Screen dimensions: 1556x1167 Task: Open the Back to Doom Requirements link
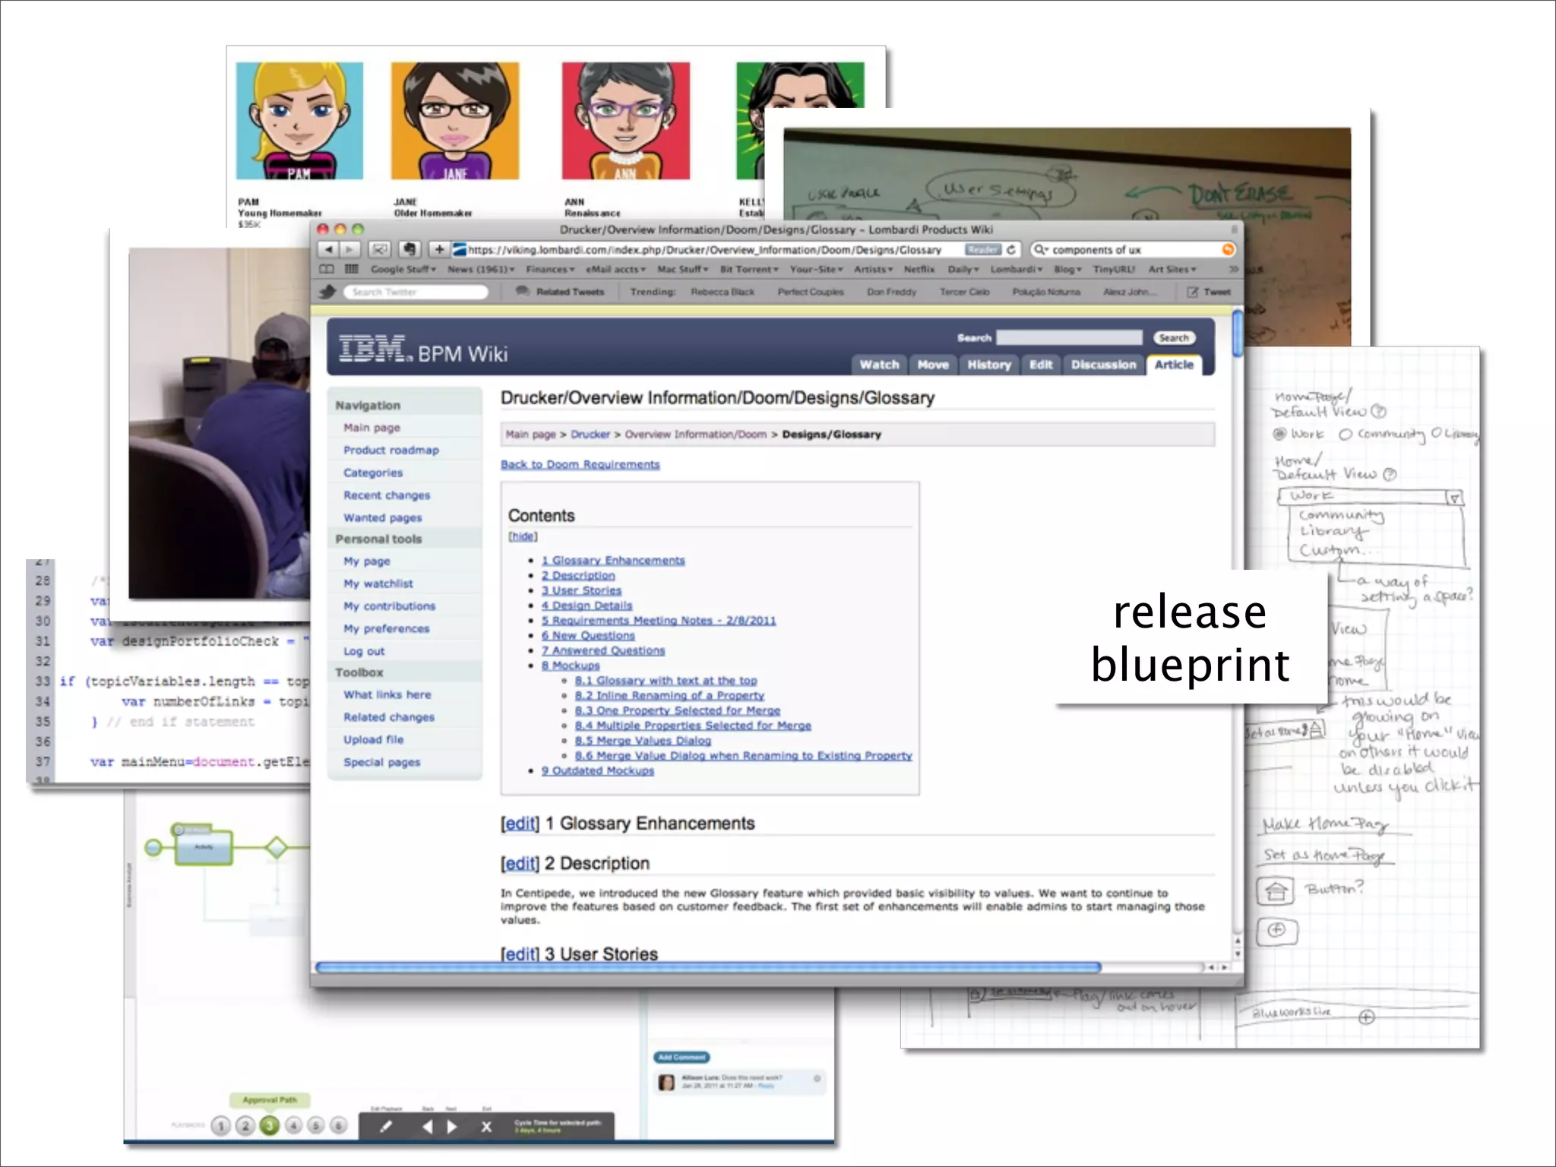coord(580,464)
